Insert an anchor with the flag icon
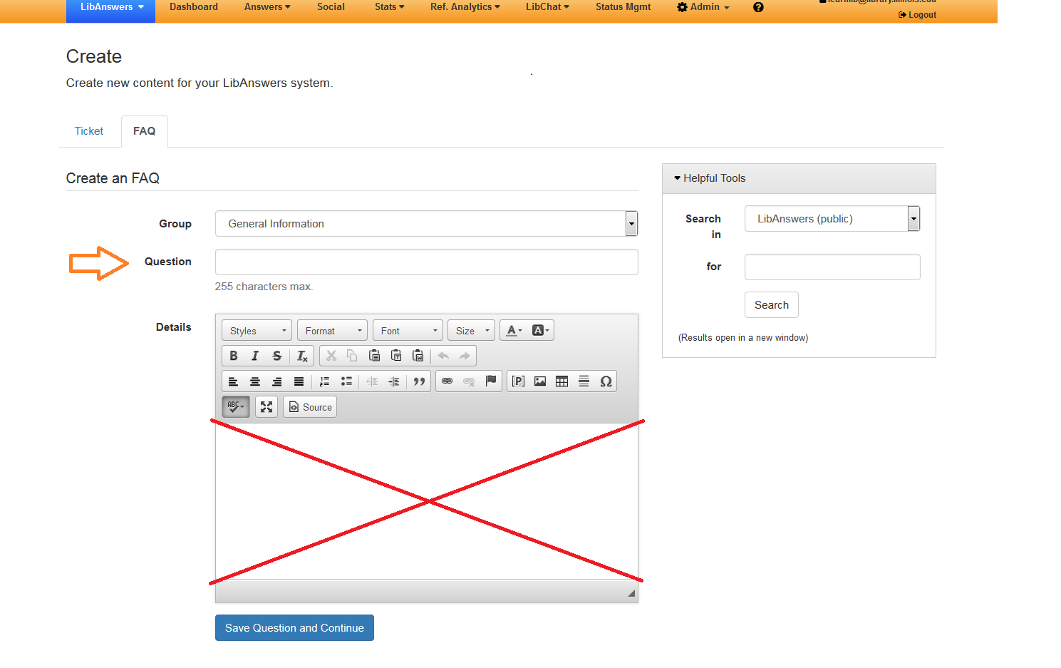This screenshot has width=1061, height=668. (x=491, y=381)
